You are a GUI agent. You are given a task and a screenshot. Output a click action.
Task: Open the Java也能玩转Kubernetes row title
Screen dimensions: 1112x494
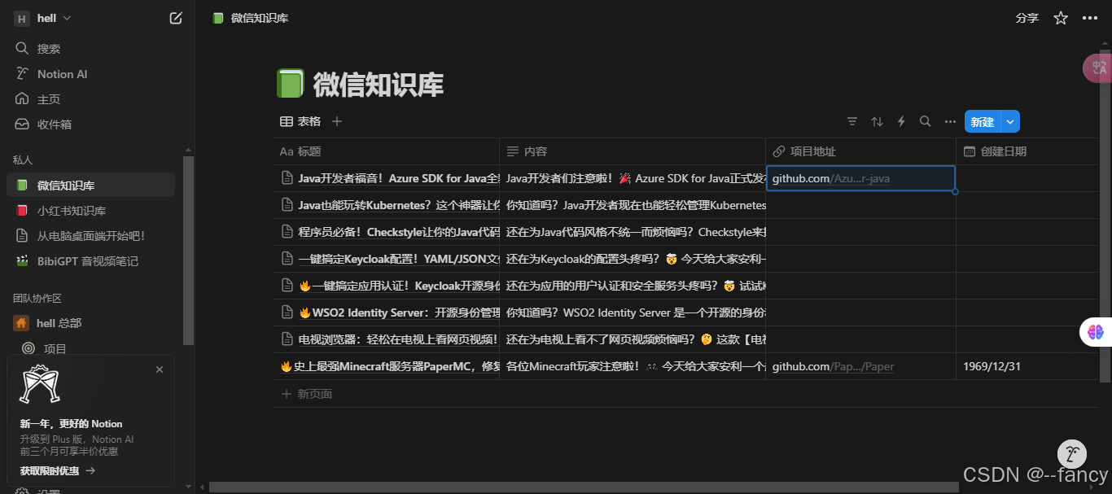pyautogui.click(x=398, y=205)
